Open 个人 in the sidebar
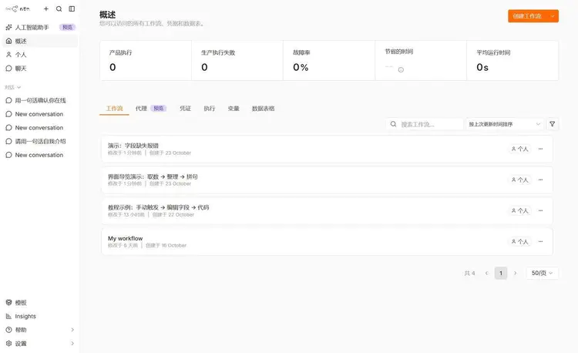This screenshot has height=353, width=578. 40,55
